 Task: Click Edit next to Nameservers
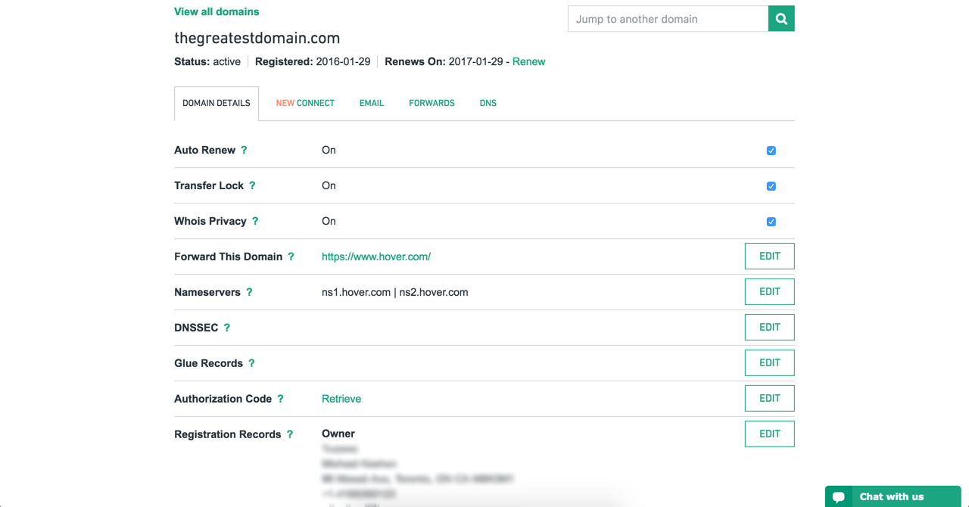tap(769, 291)
